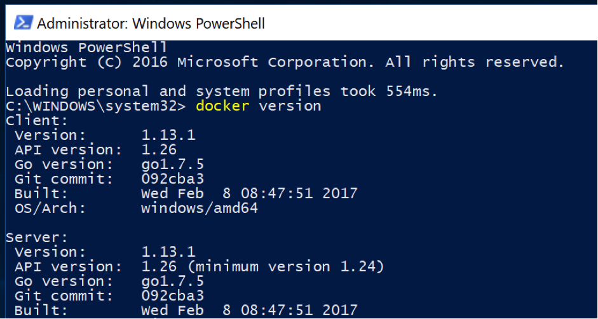Click the Client: section heading
598x319 pixels.
pos(37,121)
